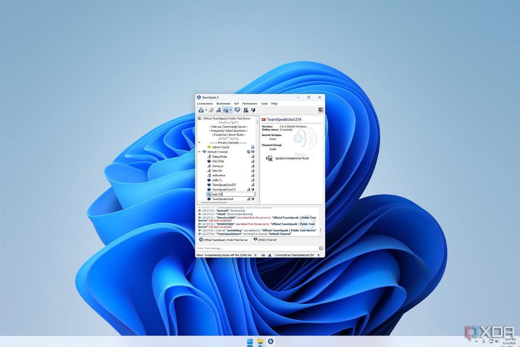The width and height of the screenshot is (520, 347).
Task: Click the cloud sync status bar icon
Action: (263, 255)
